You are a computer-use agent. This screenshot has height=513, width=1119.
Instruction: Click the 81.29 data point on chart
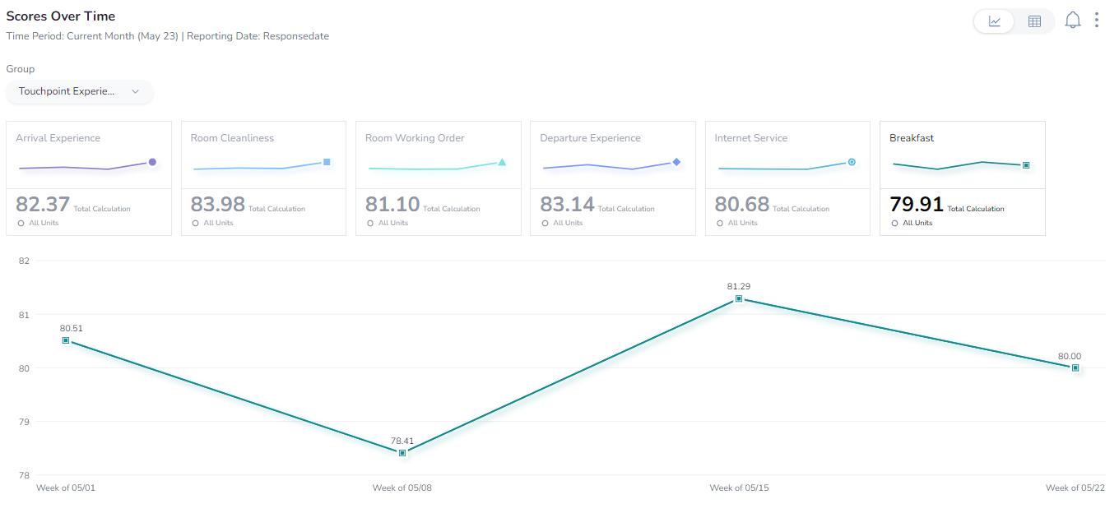(739, 298)
